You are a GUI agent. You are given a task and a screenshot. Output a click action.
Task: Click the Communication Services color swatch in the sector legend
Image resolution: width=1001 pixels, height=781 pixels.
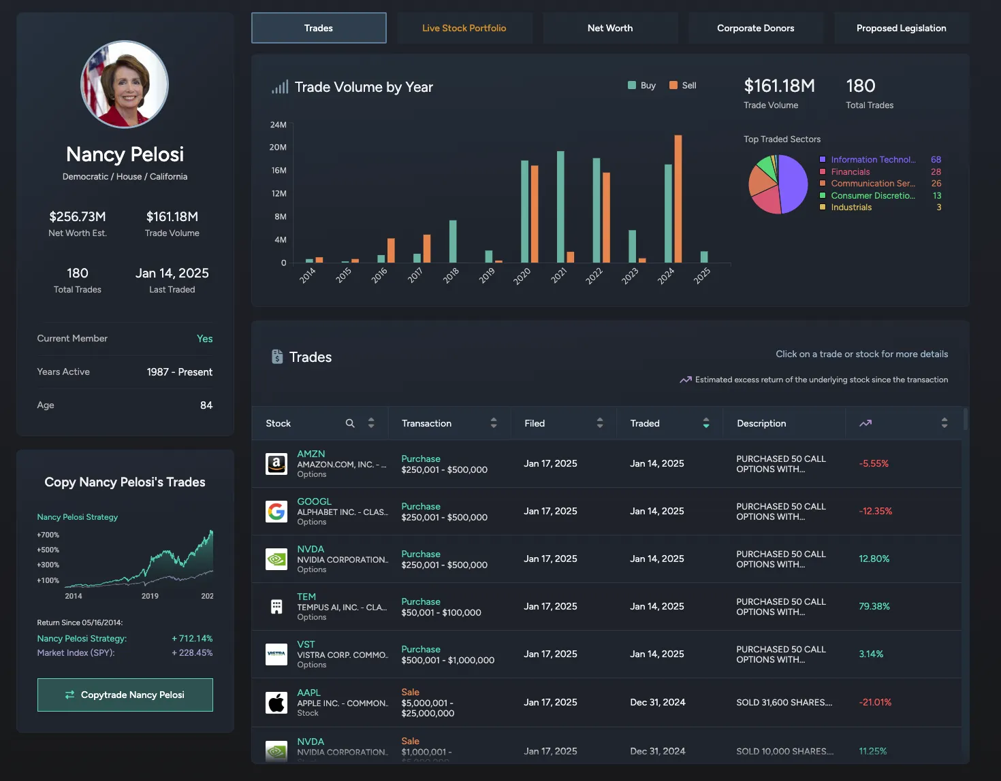point(823,183)
